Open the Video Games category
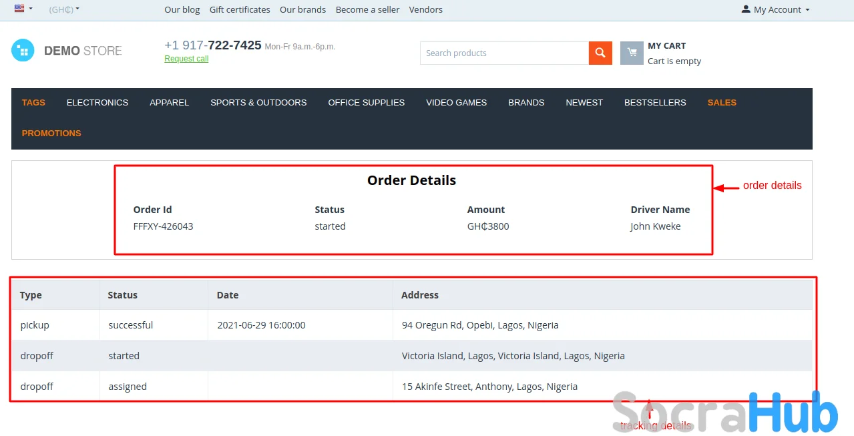Viewport: 854px width, 436px height. tap(457, 102)
